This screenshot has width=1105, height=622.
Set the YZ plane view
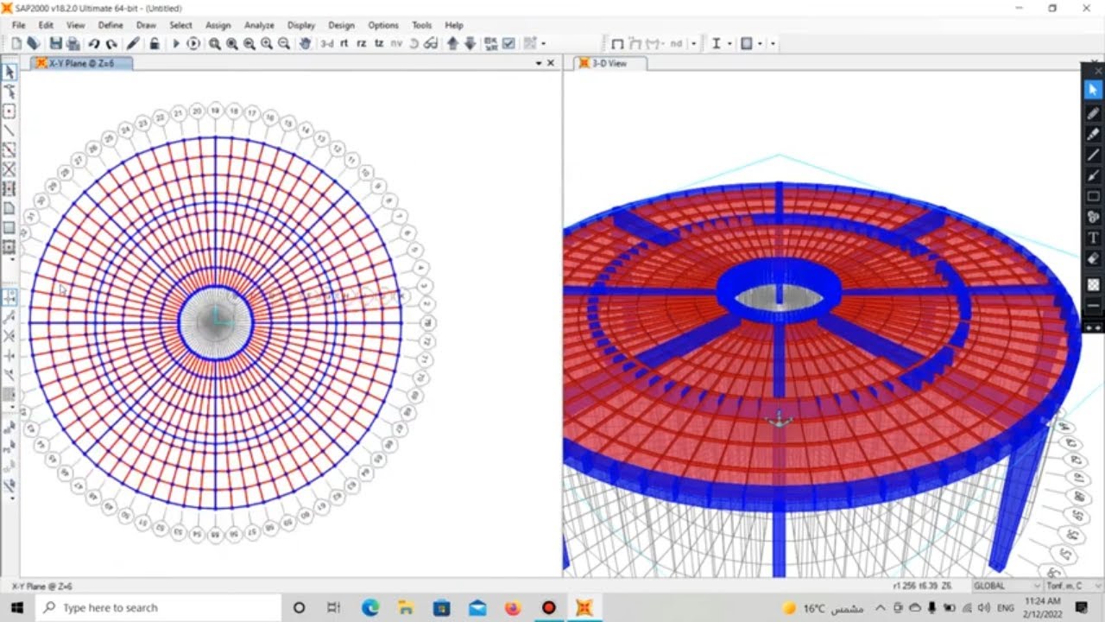379,43
